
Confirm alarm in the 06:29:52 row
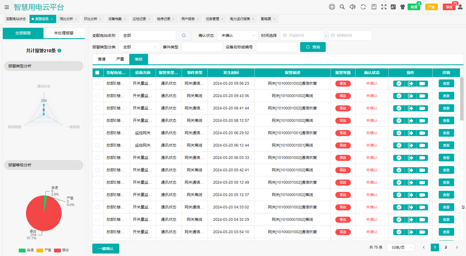(x=399, y=133)
